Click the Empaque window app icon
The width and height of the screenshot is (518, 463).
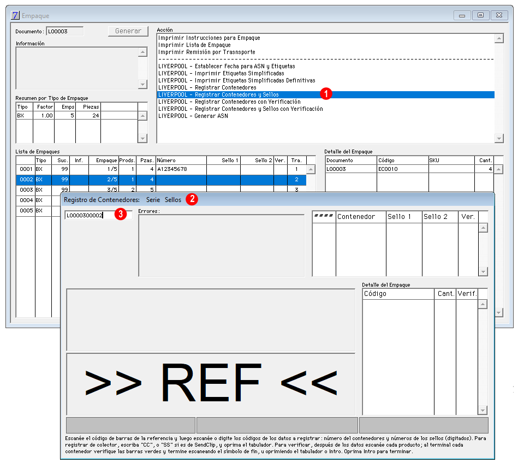15,15
